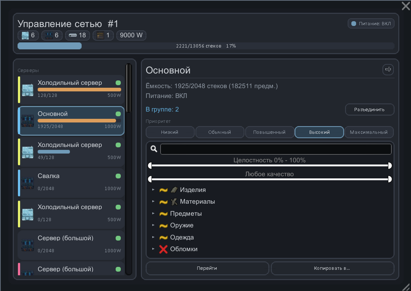
Task: Expand the Одежда tree node
Action: 153,237
